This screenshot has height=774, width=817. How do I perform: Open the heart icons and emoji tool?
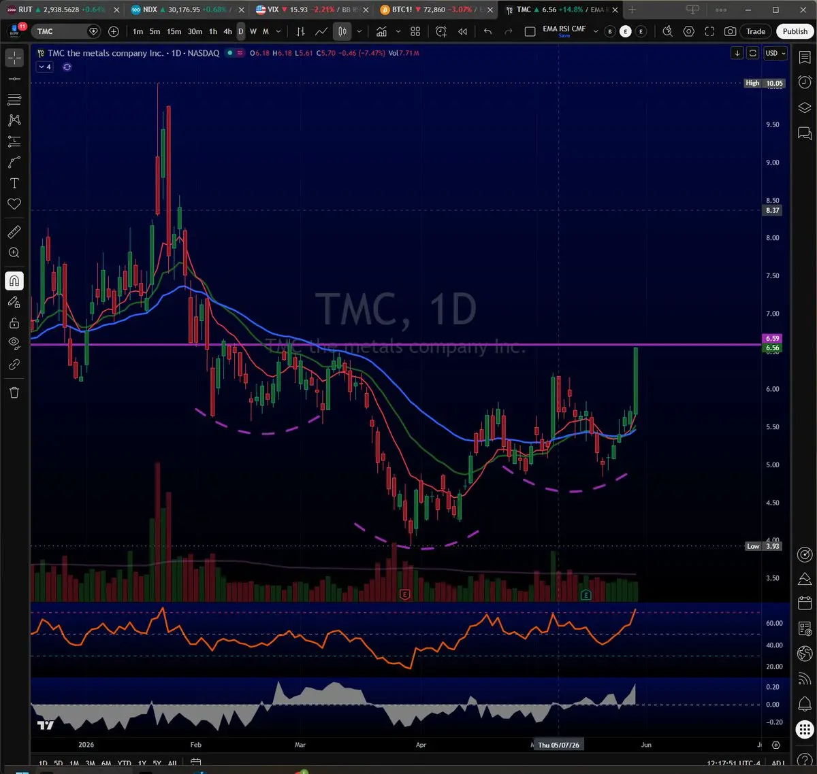coord(14,204)
